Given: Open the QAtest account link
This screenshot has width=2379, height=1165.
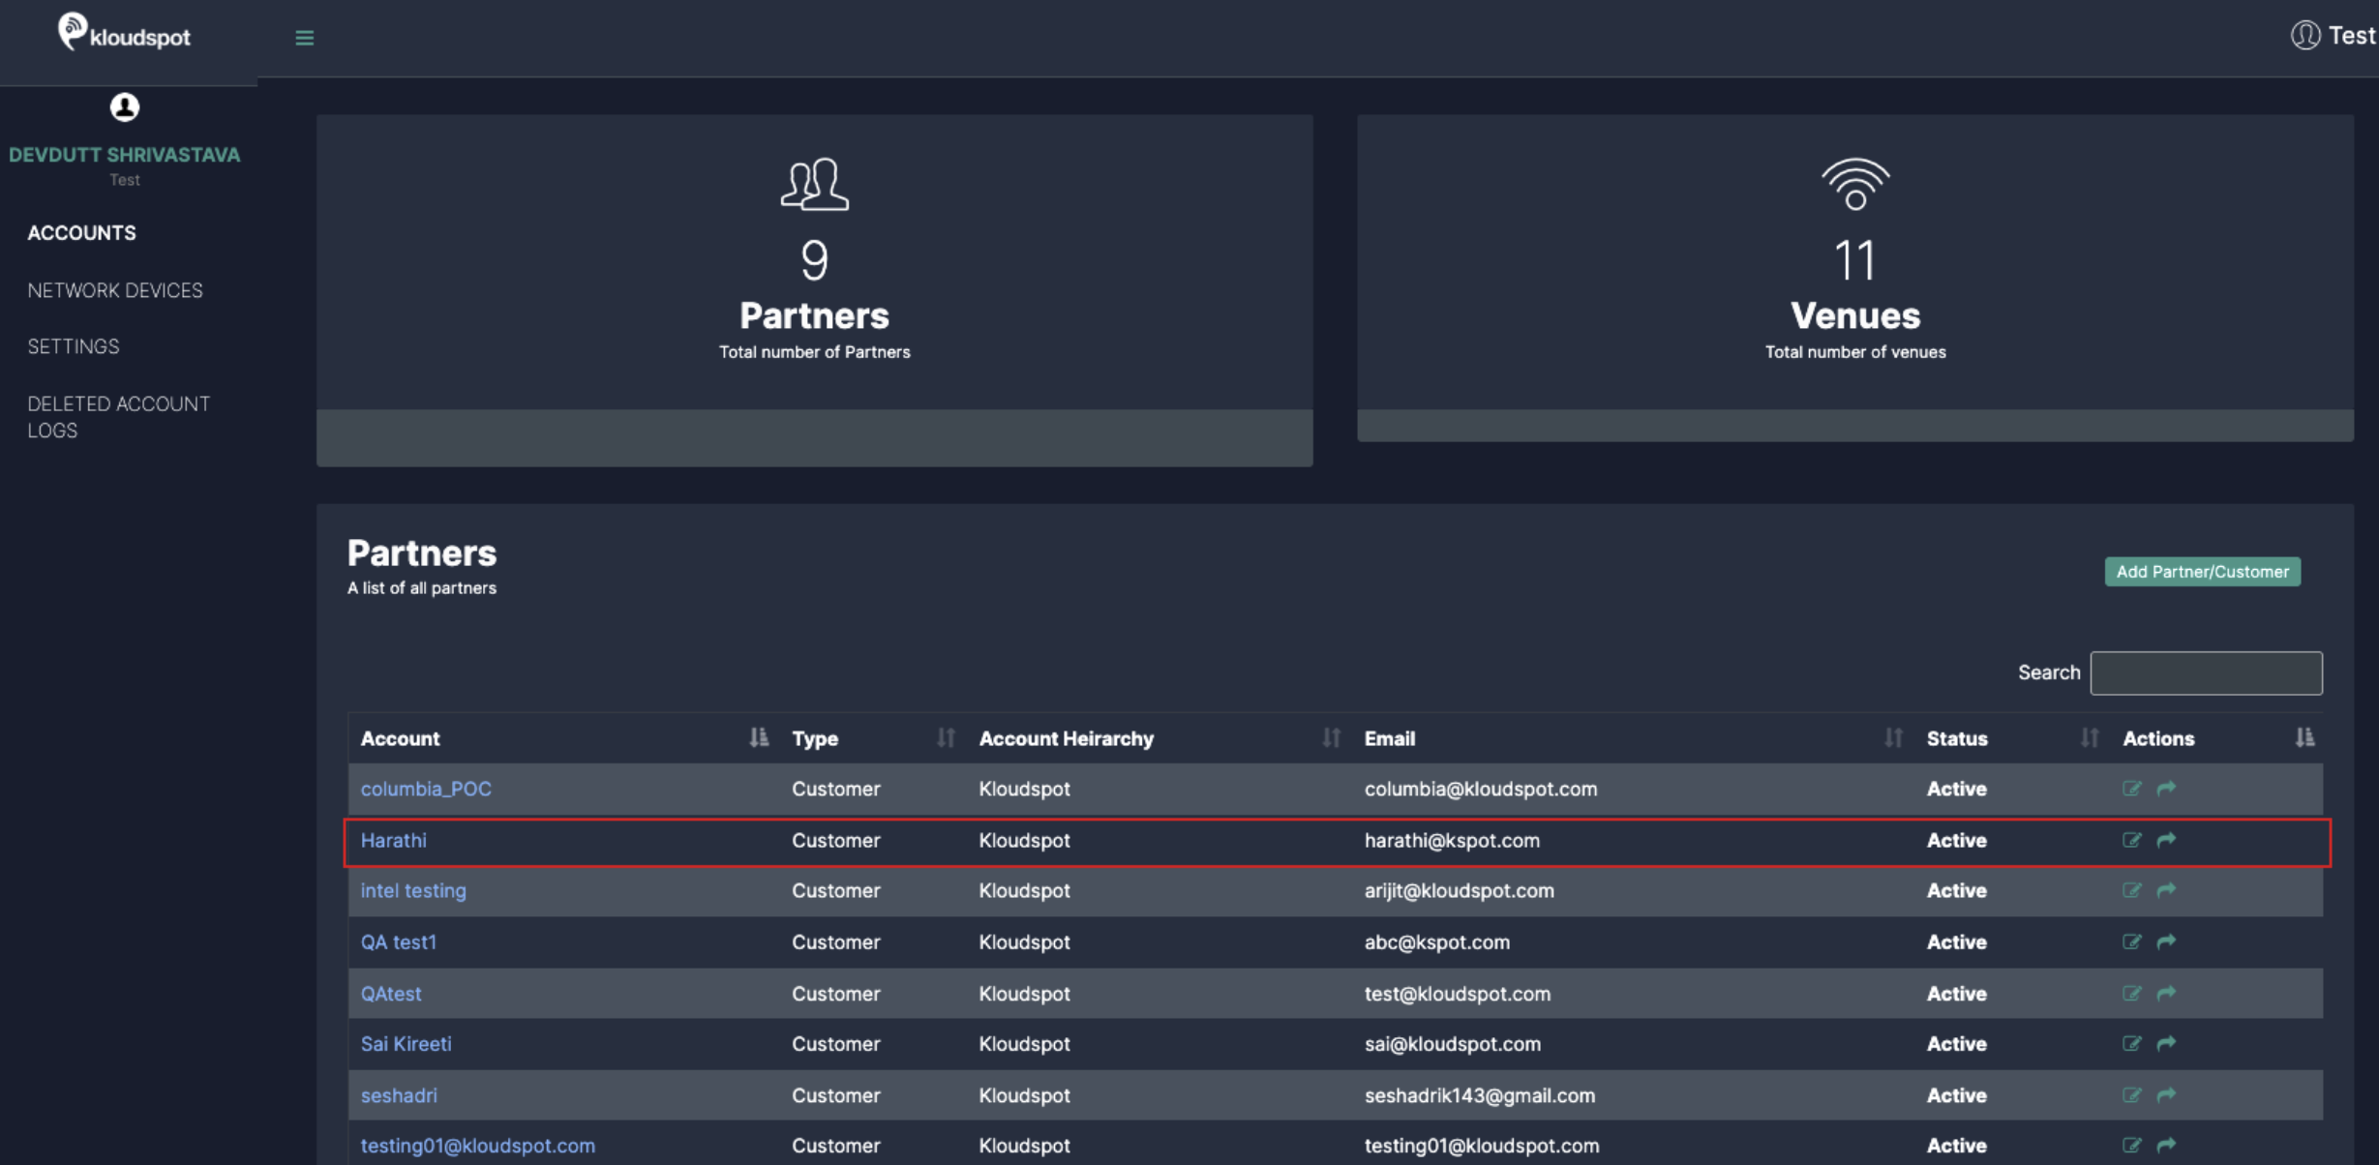Looking at the screenshot, I should tap(391, 994).
